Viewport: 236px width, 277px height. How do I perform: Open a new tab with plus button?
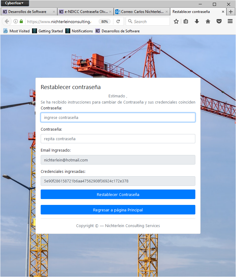[x=231, y=12]
